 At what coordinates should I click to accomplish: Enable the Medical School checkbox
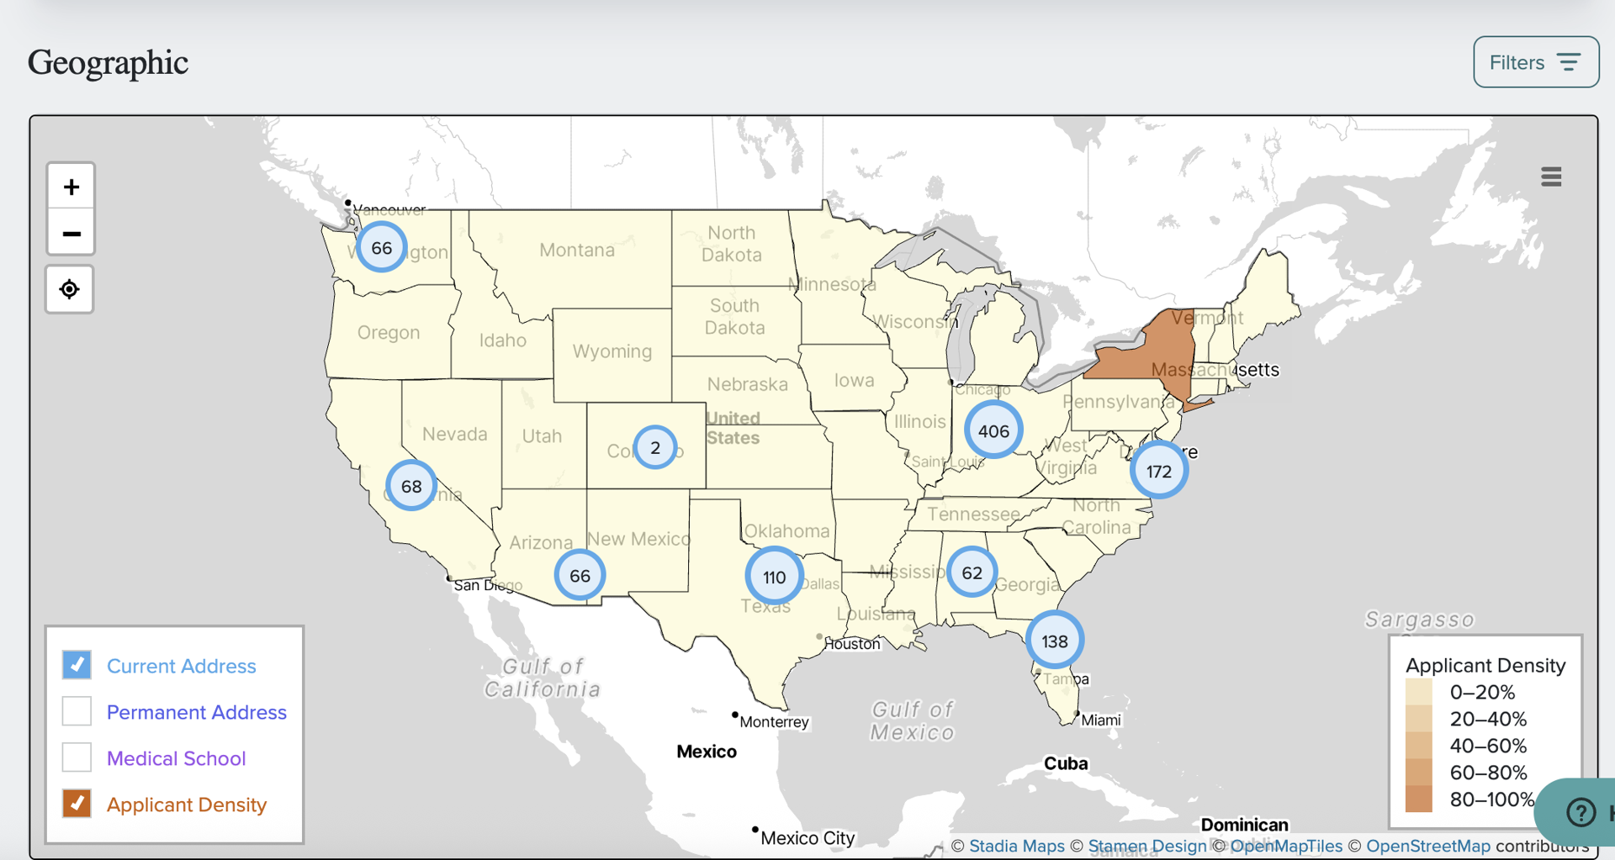point(77,757)
